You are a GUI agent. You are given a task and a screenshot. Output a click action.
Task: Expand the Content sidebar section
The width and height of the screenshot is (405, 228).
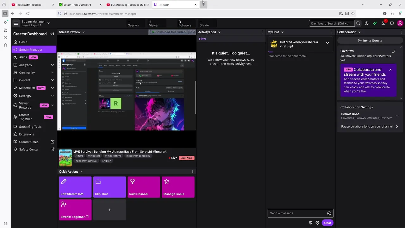[52, 80]
